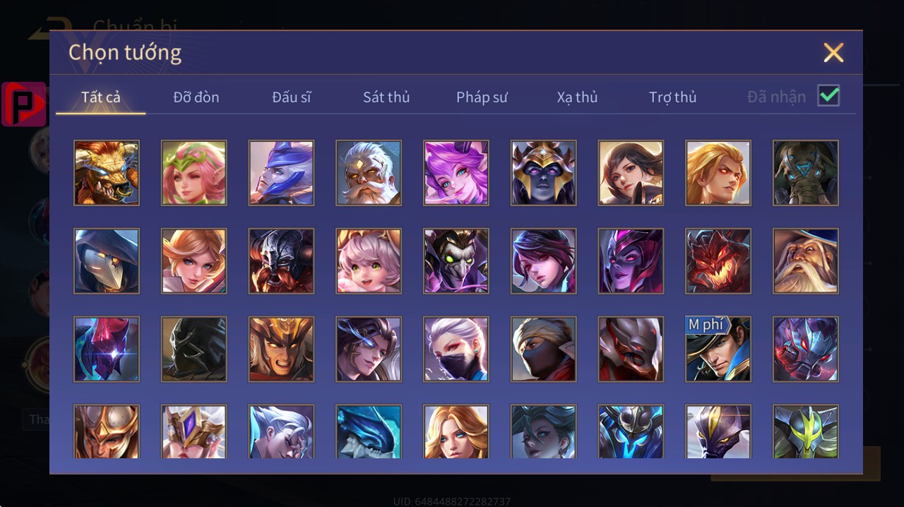Open the 'Trợ thủ' tab
The width and height of the screenshot is (904, 507).
[x=673, y=97]
